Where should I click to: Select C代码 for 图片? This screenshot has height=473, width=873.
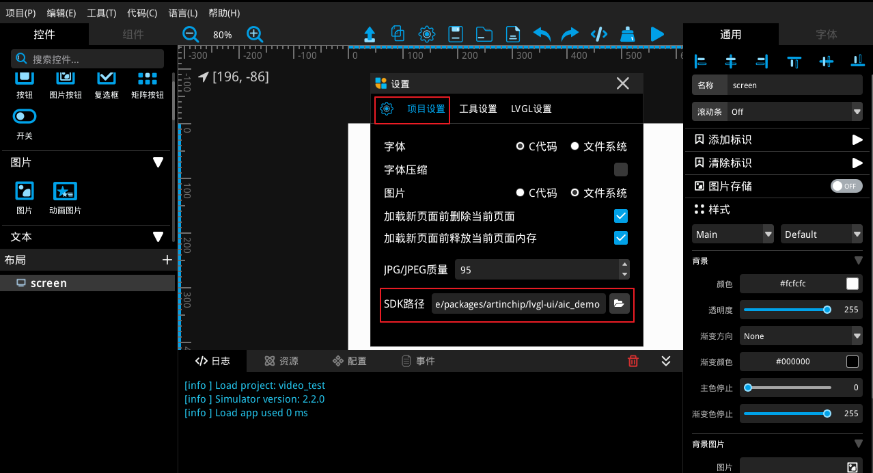click(536, 193)
